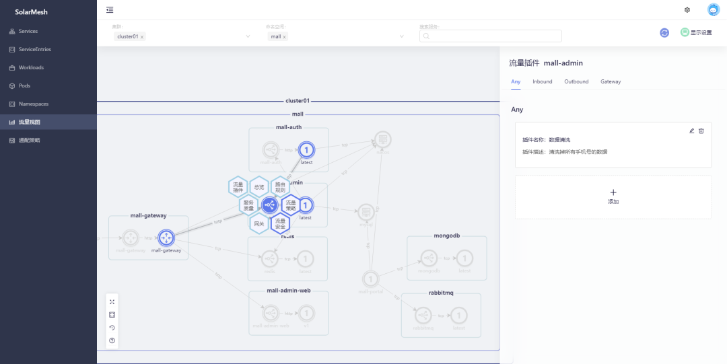Select the mall-gateway router node
Viewport: 727px width, 364px height.
tap(166, 238)
